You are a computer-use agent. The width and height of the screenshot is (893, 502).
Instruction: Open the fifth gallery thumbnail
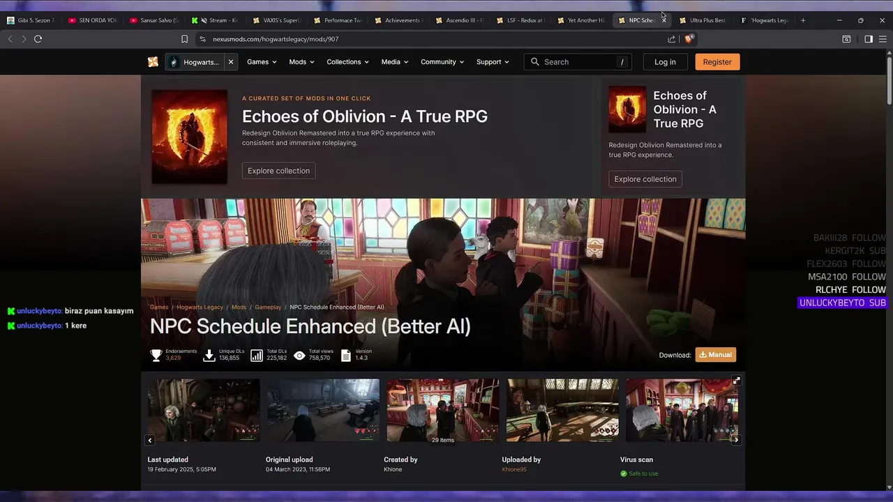click(682, 410)
